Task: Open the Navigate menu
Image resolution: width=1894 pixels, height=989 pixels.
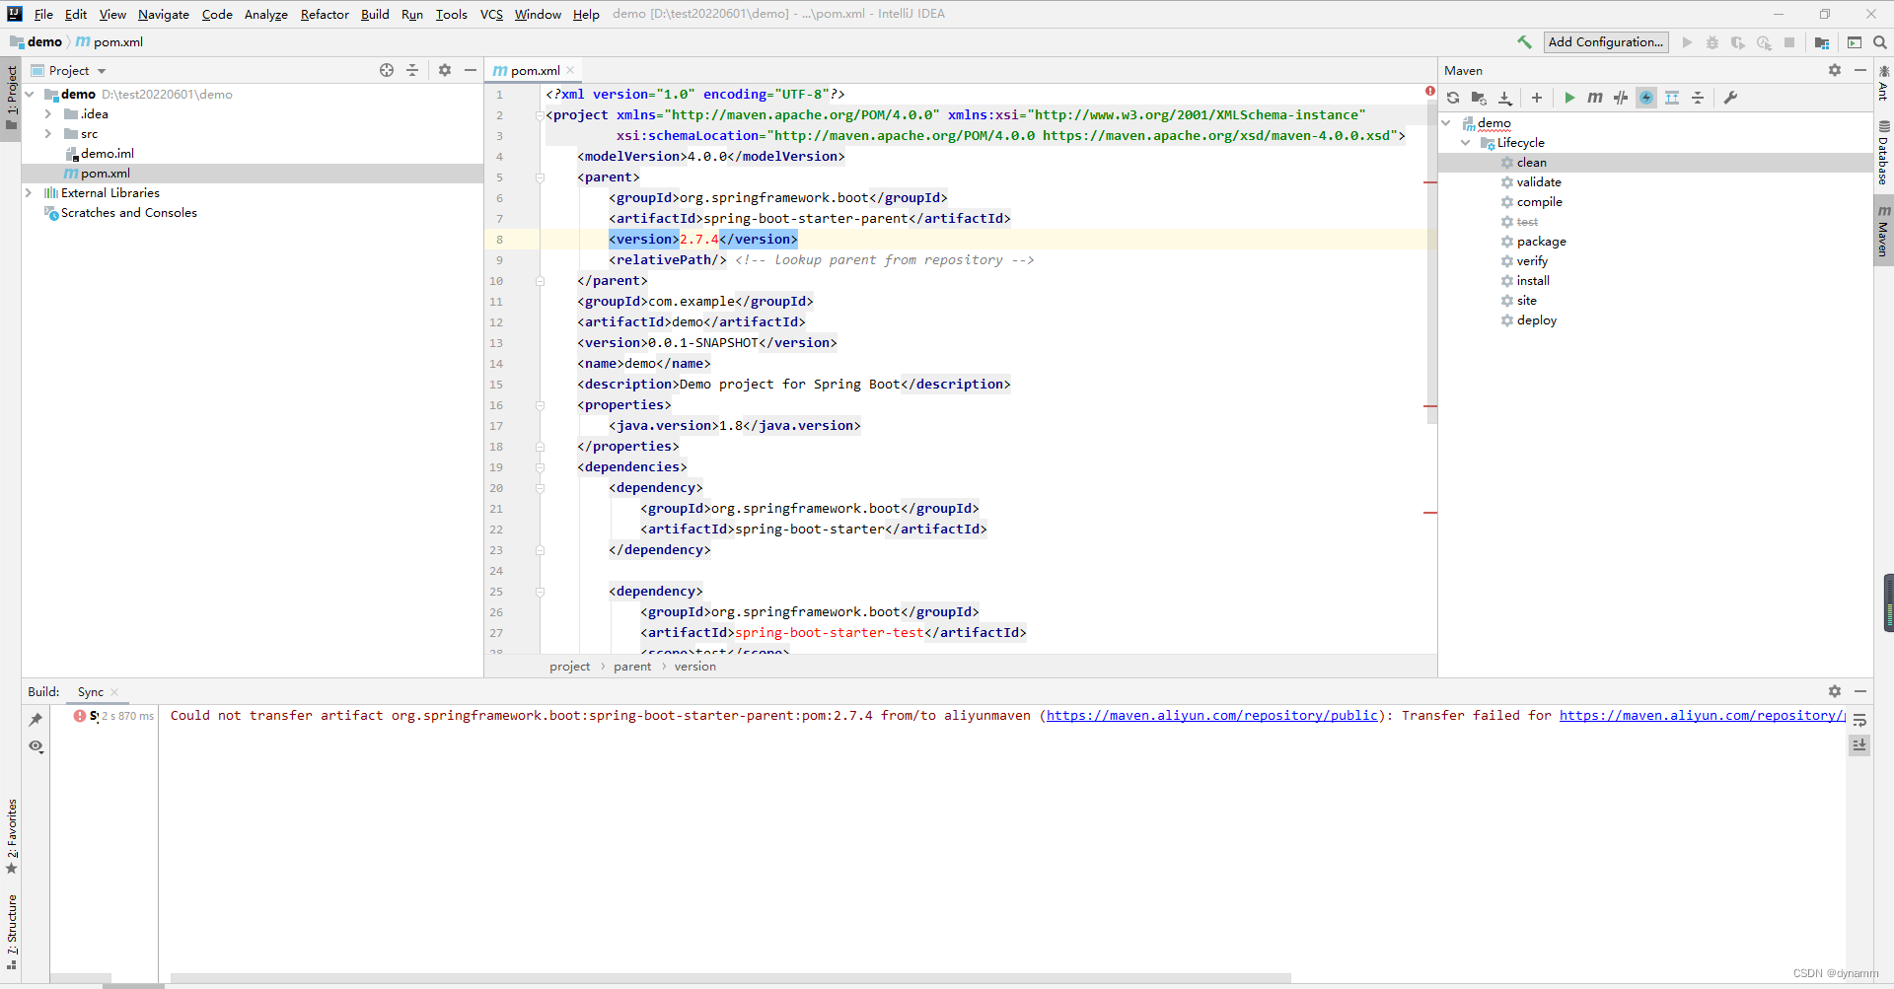Action: pyautogui.click(x=164, y=14)
